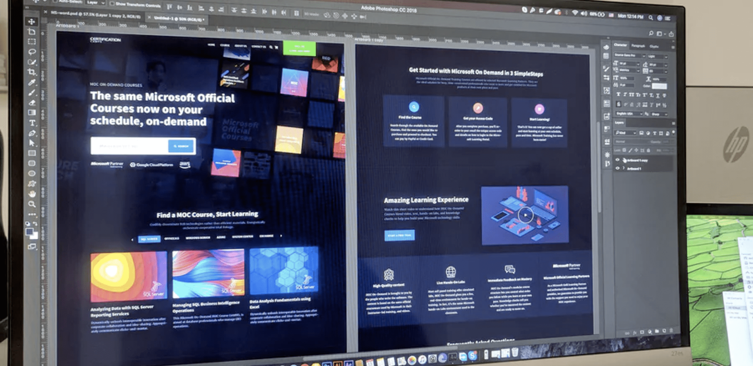
Task: Expand the Artboard 1 layer group
Action: 624,168
